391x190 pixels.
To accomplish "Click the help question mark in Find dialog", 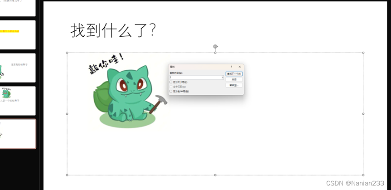I will [231, 67].
